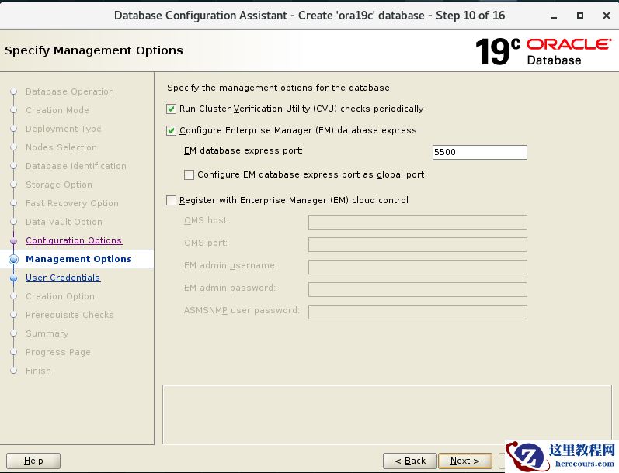Click the Storage Option step label
This screenshot has height=473, width=619.
(59, 185)
